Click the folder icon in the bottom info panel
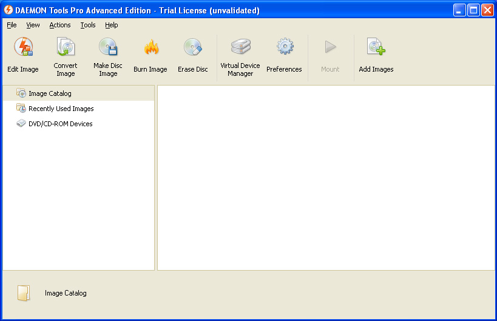 coord(24,293)
